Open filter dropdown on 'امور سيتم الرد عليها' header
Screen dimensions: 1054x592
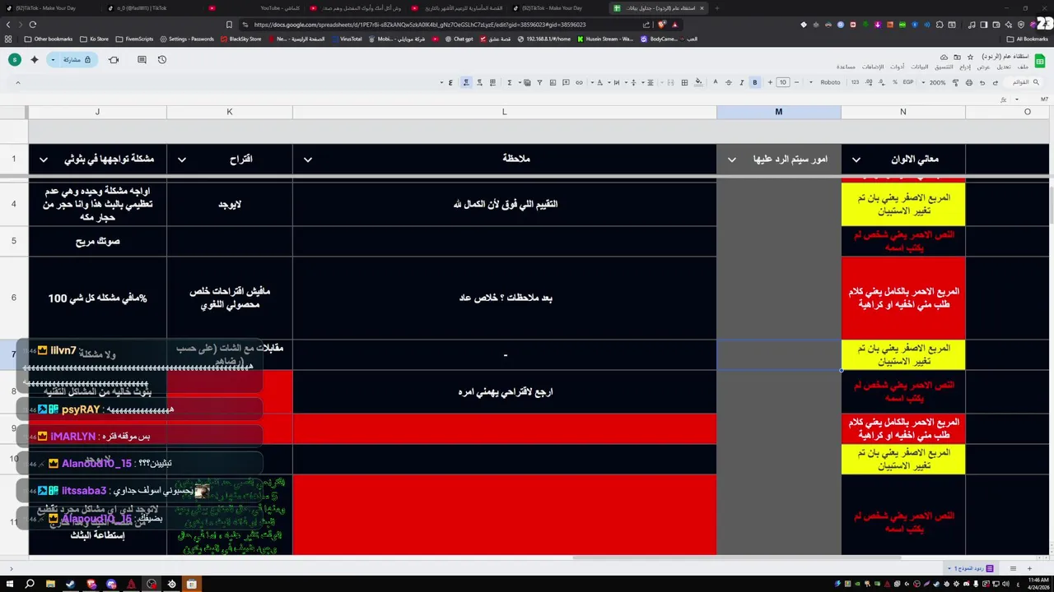click(731, 160)
